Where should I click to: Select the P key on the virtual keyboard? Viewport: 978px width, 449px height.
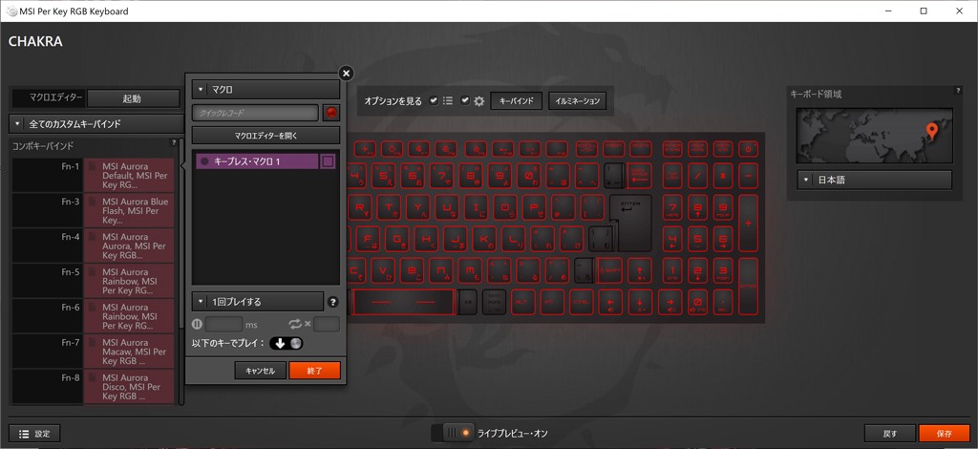[x=535, y=207]
